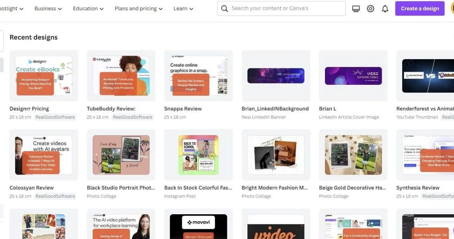Click Brian_LinkedINBackground title text
Screen dimensions: 454x239
coord(275,109)
